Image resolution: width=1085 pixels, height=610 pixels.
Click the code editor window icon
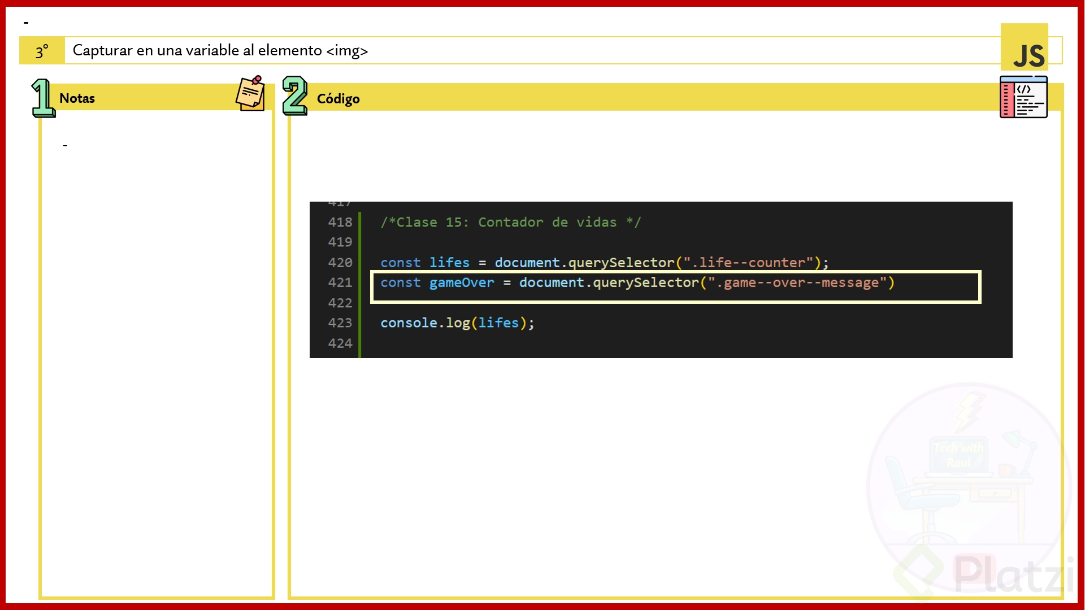1023,97
